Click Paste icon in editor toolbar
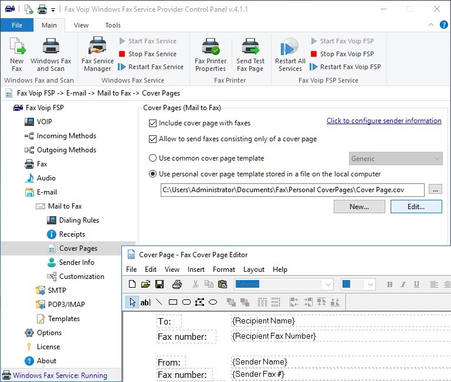The width and height of the screenshot is (451, 382). pyautogui.click(x=223, y=284)
